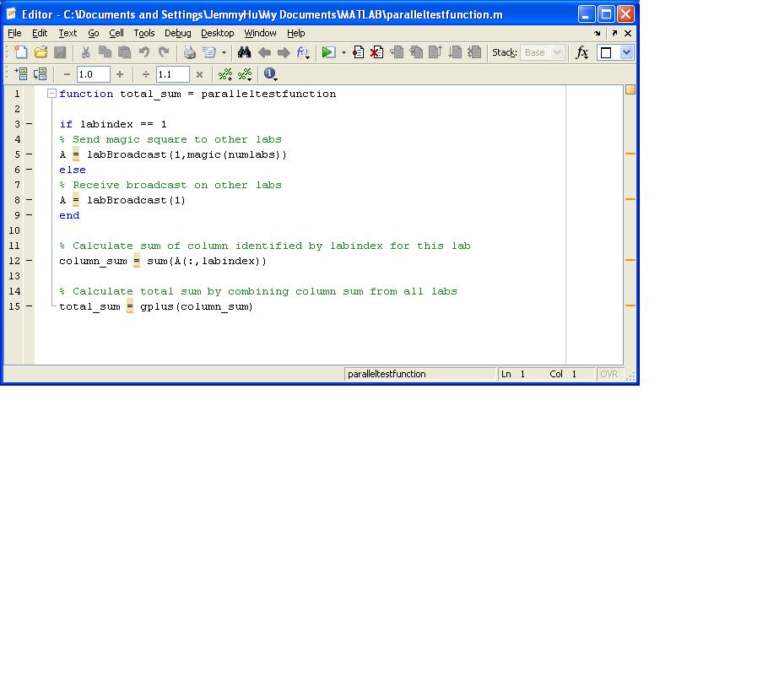The width and height of the screenshot is (779, 676).
Task: Collapse the function code fold marker
Action: coord(51,94)
